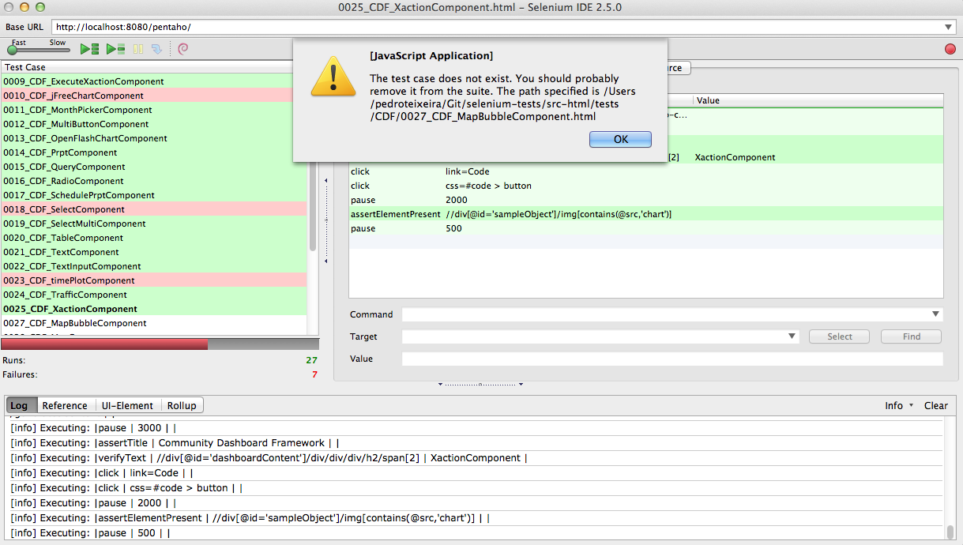
Task: Click the 'css=#code > button' command row
Action: [x=646, y=186]
